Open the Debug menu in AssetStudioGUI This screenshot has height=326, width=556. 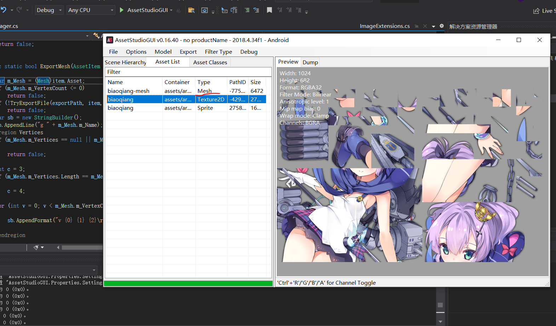coord(249,52)
